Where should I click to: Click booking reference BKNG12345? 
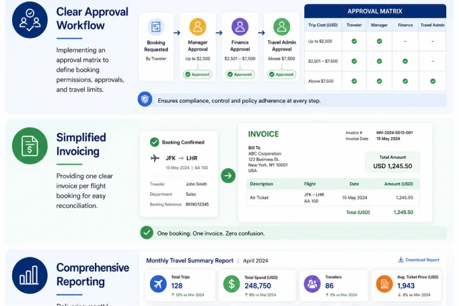coord(197,204)
